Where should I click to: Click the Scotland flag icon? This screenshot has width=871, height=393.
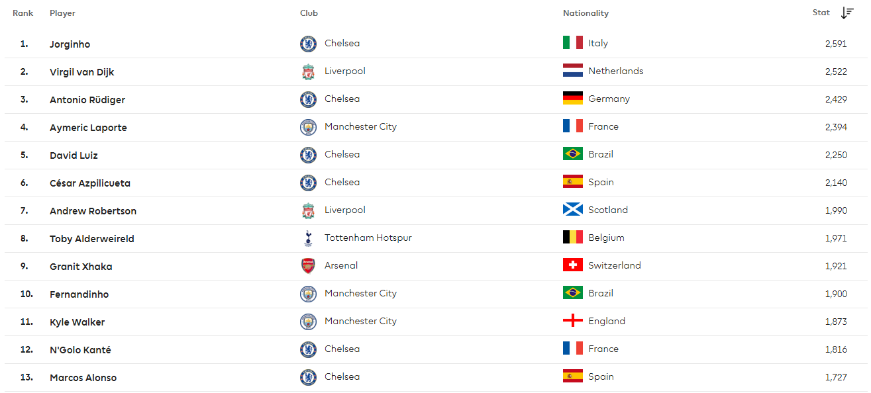[573, 210]
